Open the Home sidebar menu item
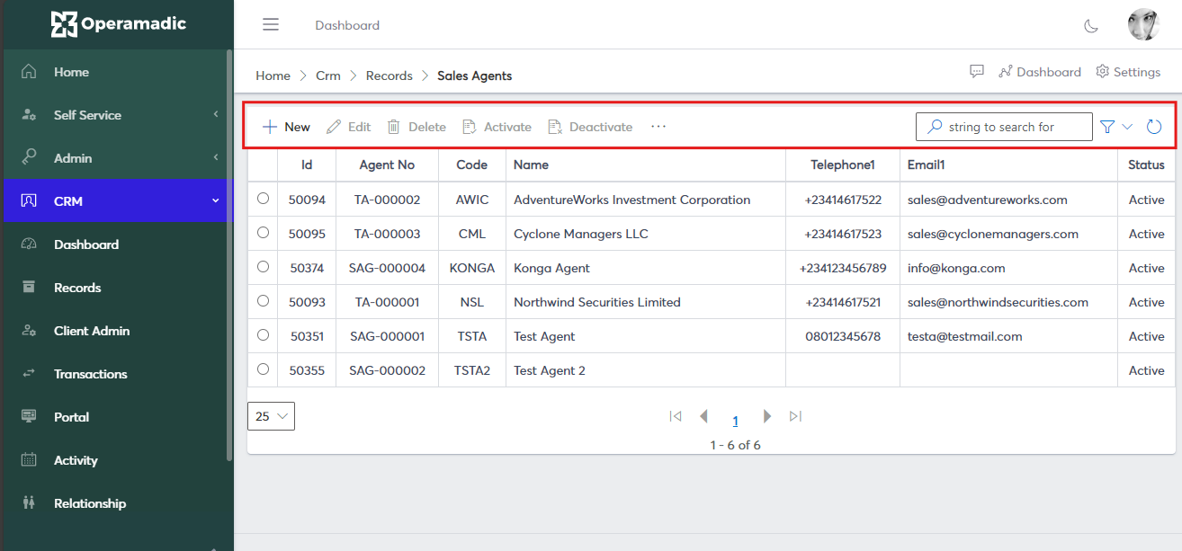This screenshot has width=1182, height=551. pyautogui.click(x=113, y=72)
